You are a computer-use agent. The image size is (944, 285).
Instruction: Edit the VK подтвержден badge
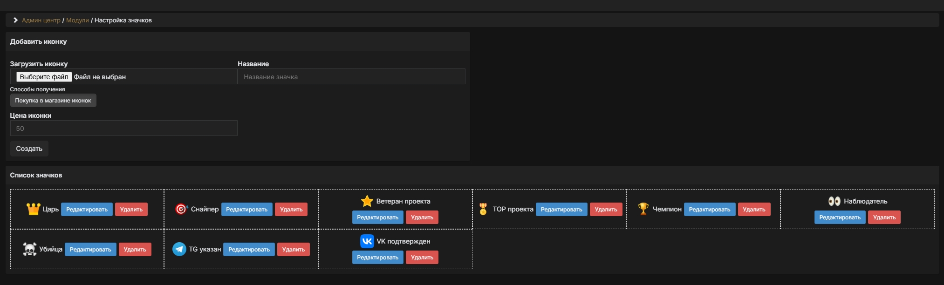(x=377, y=258)
